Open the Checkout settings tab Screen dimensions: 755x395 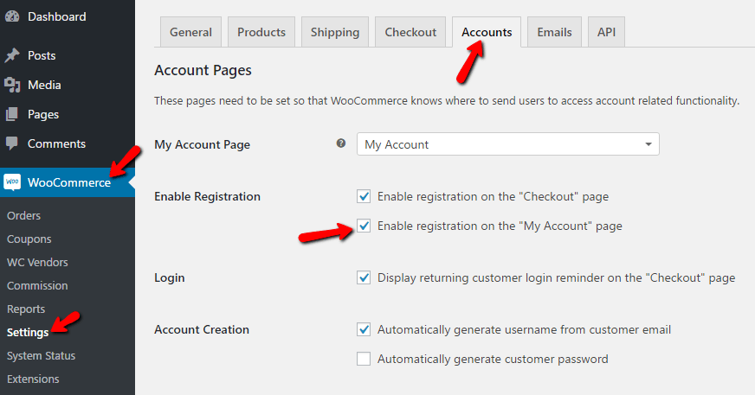(410, 33)
